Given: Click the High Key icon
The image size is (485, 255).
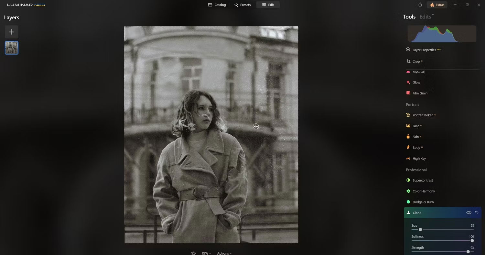Looking at the screenshot, I should [x=408, y=158].
